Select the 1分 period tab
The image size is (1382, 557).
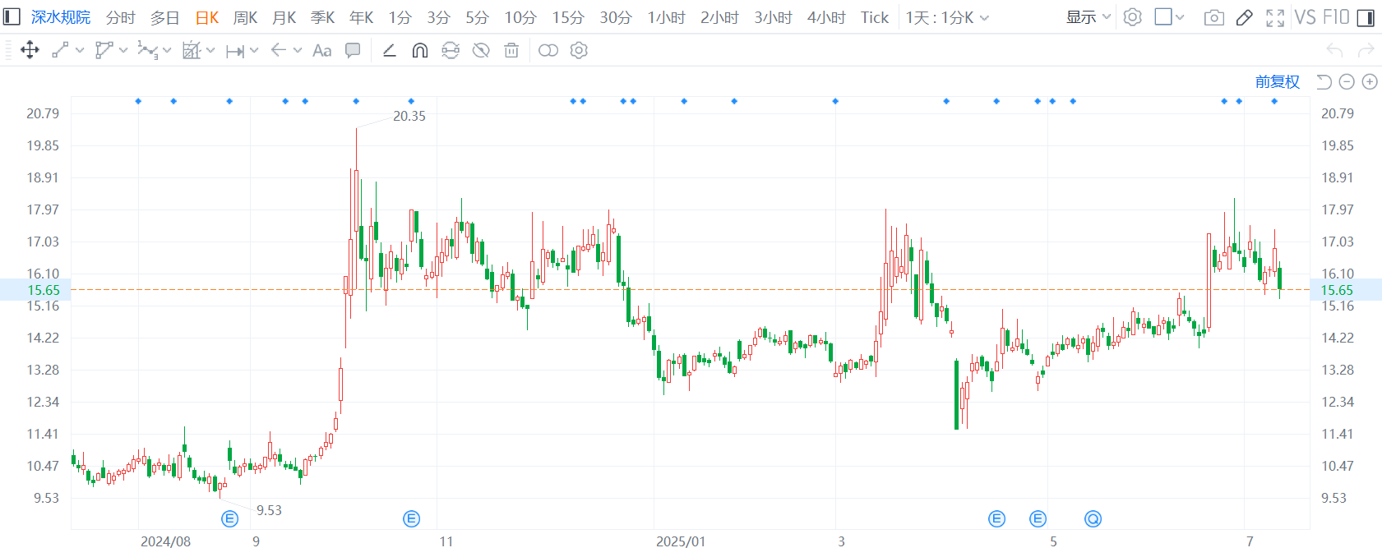pyautogui.click(x=400, y=17)
